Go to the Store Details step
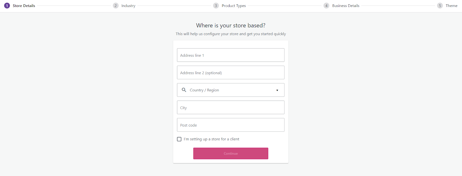Image resolution: width=462 pixels, height=176 pixels. [24, 6]
